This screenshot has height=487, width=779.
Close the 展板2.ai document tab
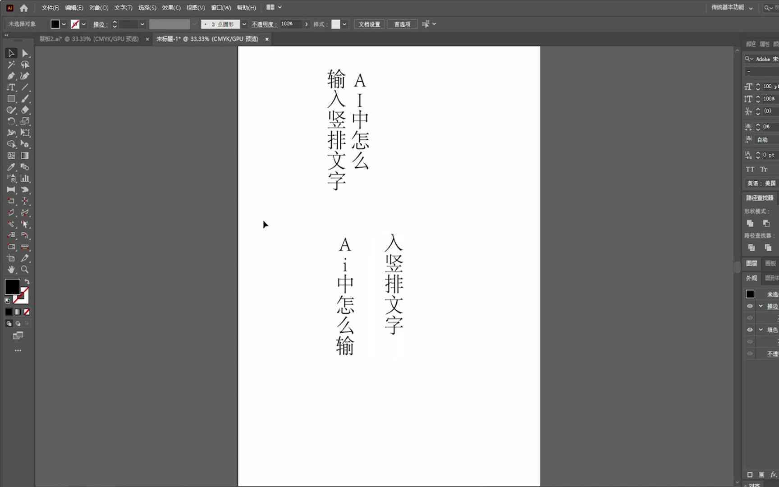point(147,39)
